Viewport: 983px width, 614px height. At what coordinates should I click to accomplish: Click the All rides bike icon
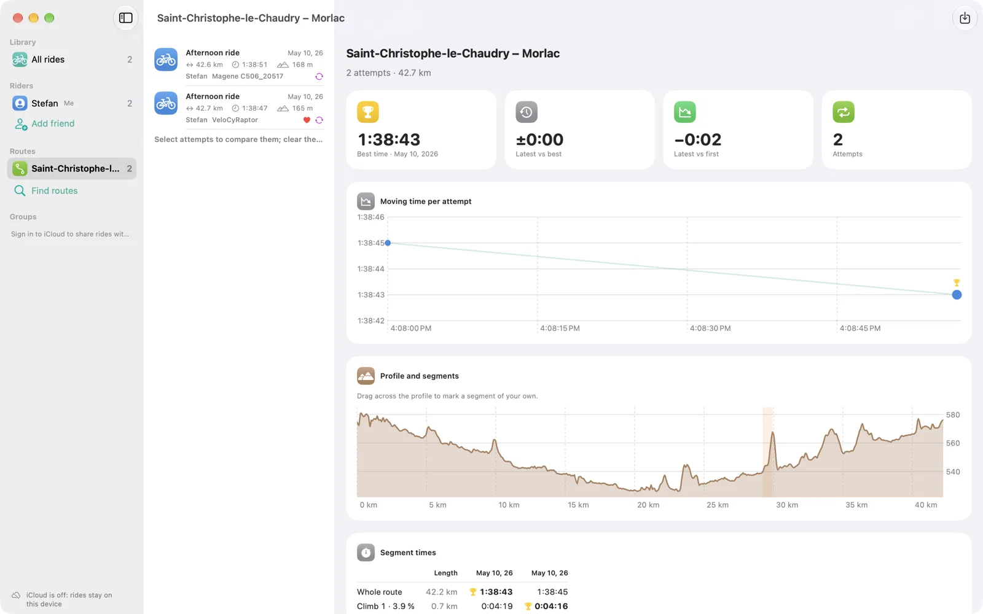tap(20, 60)
